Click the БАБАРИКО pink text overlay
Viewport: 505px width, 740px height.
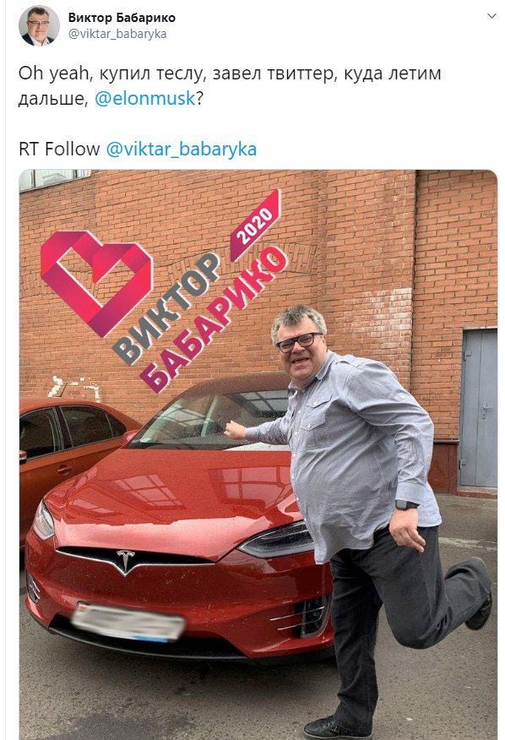pyautogui.click(x=214, y=319)
